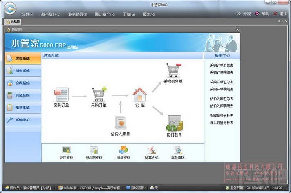The height and width of the screenshot is (193, 291).
Task: Open 采购开单汇总表 report
Action: pos(222,82)
